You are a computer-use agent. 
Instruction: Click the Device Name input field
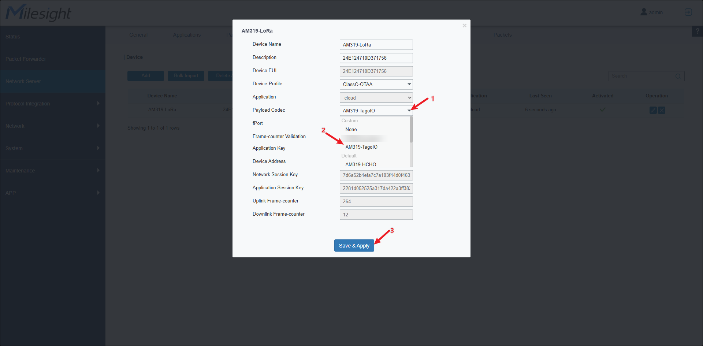pos(376,45)
